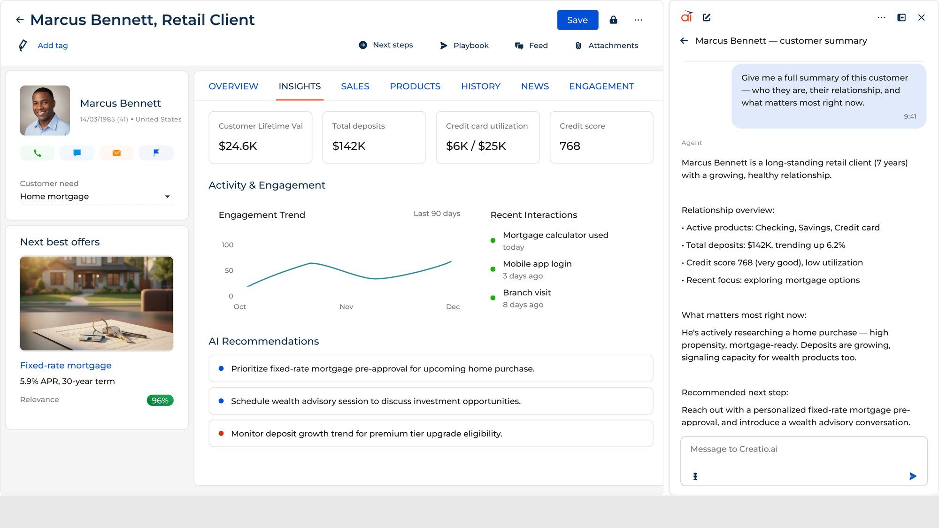939x528 pixels.
Task: Go to the News tab
Action: point(535,86)
